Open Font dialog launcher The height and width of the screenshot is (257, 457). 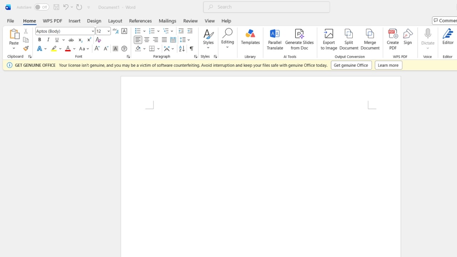pyautogui.click(x=128, y=57)
